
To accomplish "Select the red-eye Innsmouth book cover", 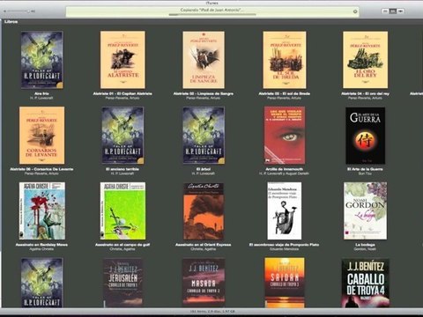I will tap(285, 136).
